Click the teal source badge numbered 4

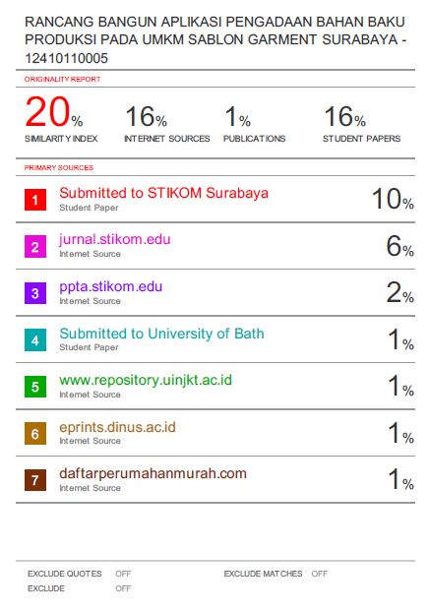click(x=35, y=340)
